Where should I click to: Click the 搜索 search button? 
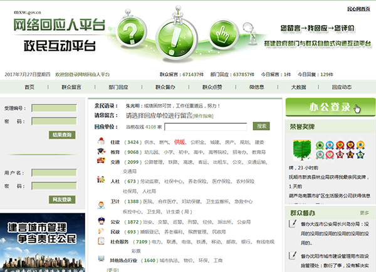coord(262,126)
